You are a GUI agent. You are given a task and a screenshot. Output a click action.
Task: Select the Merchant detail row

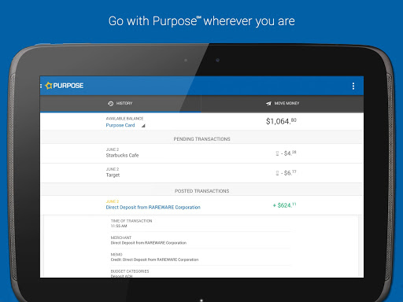pyautogui.click(x=201, y=240)
